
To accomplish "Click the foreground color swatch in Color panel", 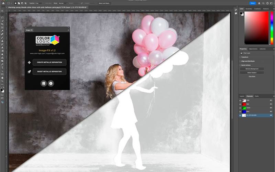I will click(x=241, y=13).
